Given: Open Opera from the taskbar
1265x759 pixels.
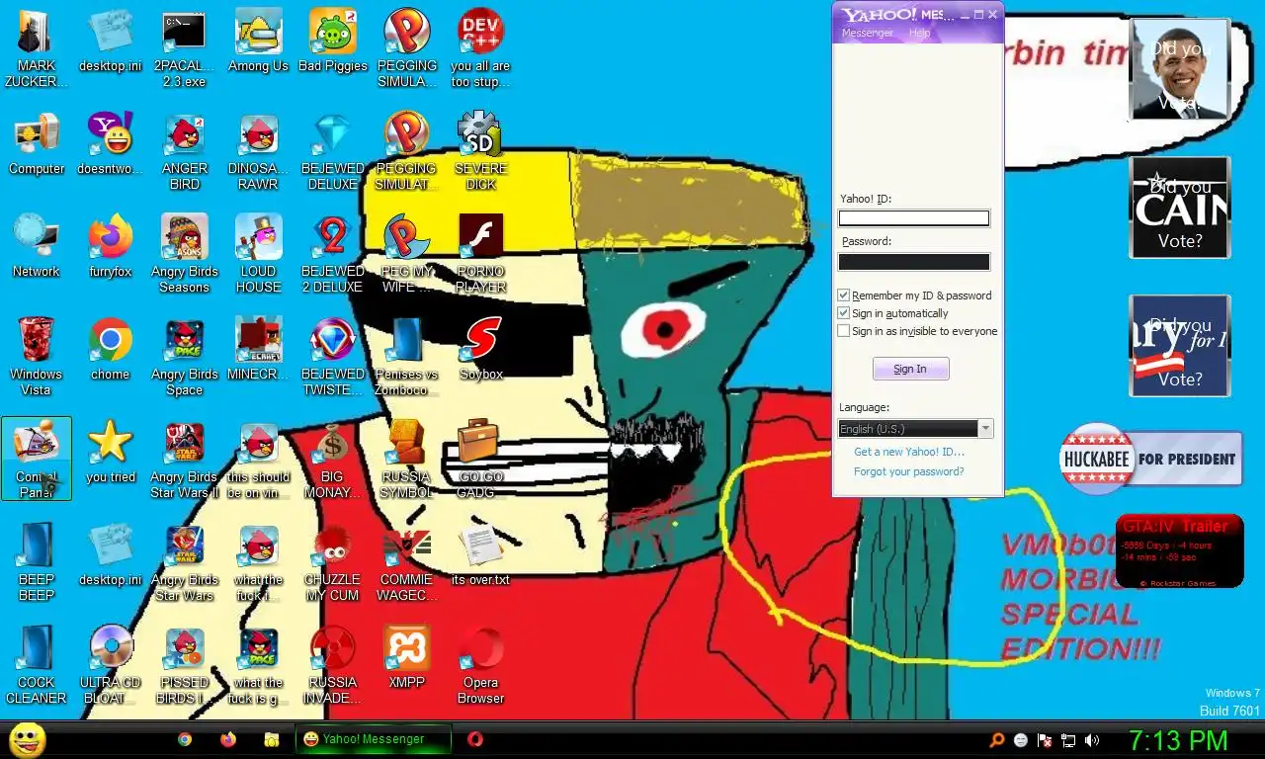Looking at the screenshot, I should click(x=475, y=739).
